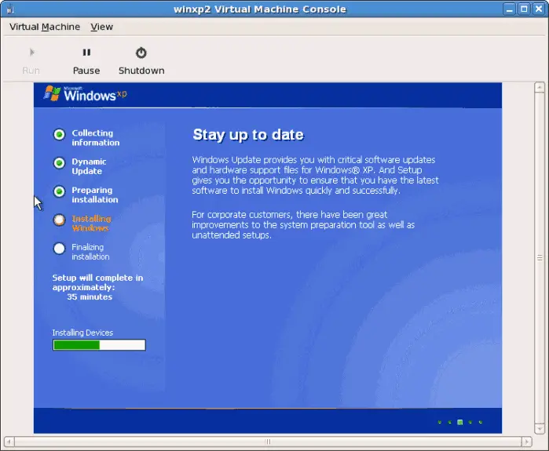Click the vertical scrollbar down arrow

click(x=539, y=428)
